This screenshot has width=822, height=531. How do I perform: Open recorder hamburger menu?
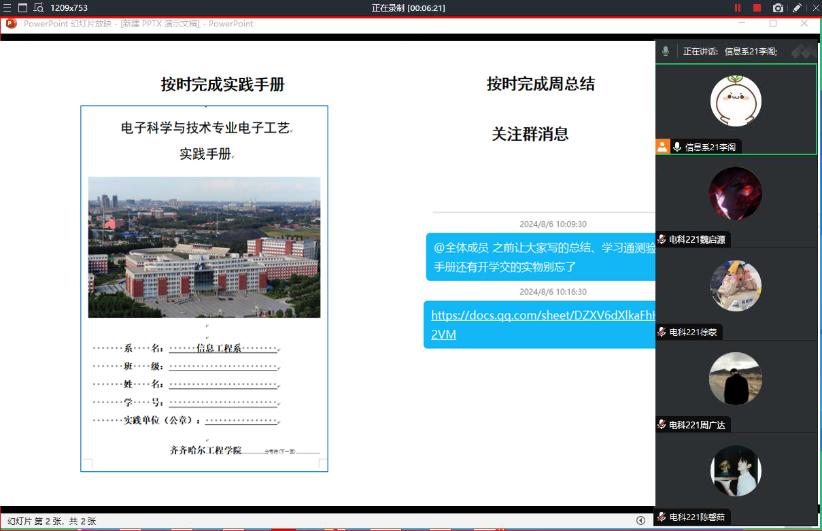(x=7, y=8)
